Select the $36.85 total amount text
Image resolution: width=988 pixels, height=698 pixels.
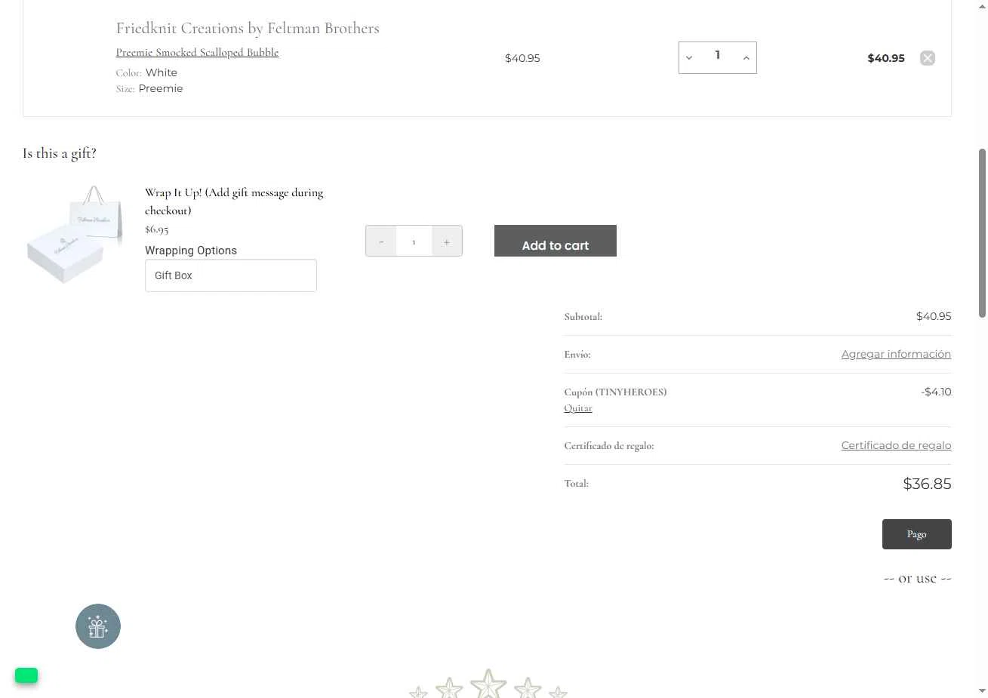pyautogui.click(x=927, y=484)
